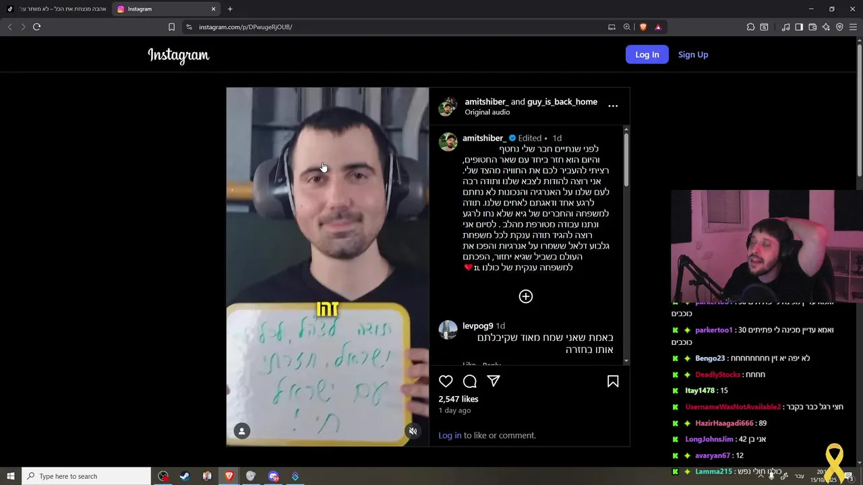Click UsernameWasNotAvailable2 chat name

(x=733, y=407)
